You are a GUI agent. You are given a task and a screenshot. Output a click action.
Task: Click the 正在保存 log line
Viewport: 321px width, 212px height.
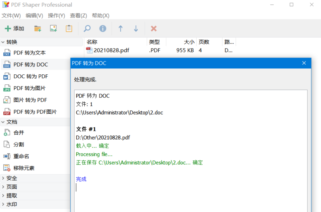(x=139, y=163)
